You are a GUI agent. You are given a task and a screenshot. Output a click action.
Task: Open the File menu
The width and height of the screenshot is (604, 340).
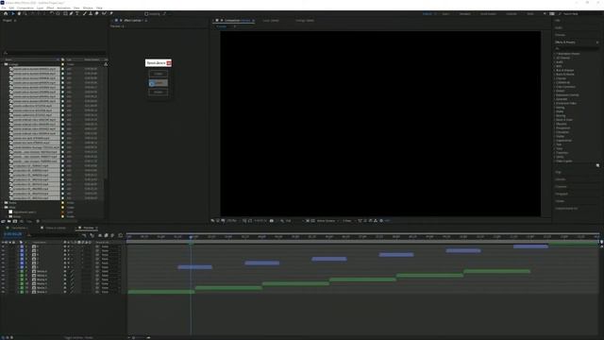[x=4, y=8]
